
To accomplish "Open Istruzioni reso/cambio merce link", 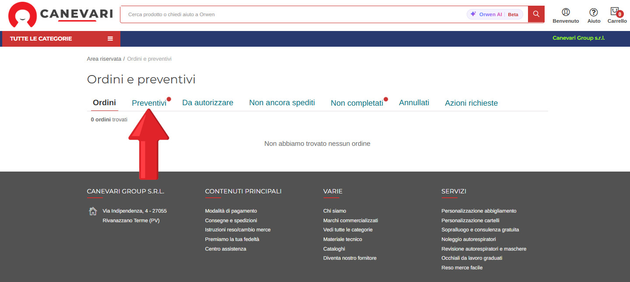I will click(x=238, y=230).
